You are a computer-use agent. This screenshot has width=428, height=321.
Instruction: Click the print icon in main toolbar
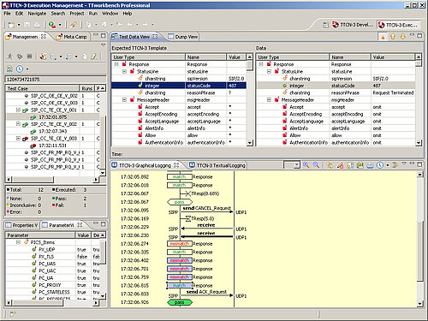click(37, 25)
